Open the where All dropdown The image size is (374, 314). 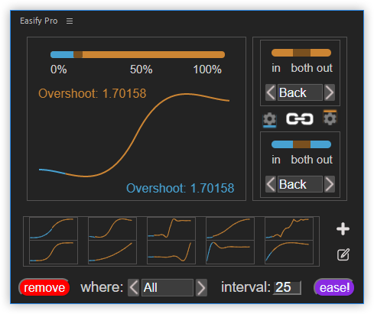(167, 288)
